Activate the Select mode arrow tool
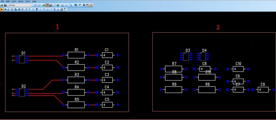This screenshot has height=120, width=276. (x=2, y=9)
